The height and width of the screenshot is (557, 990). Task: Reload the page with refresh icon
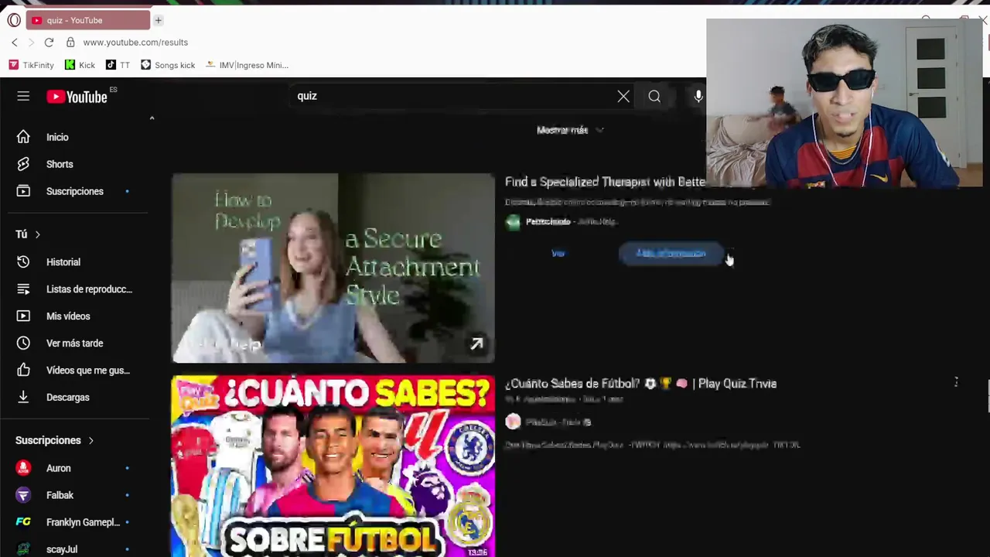(49, 43)
